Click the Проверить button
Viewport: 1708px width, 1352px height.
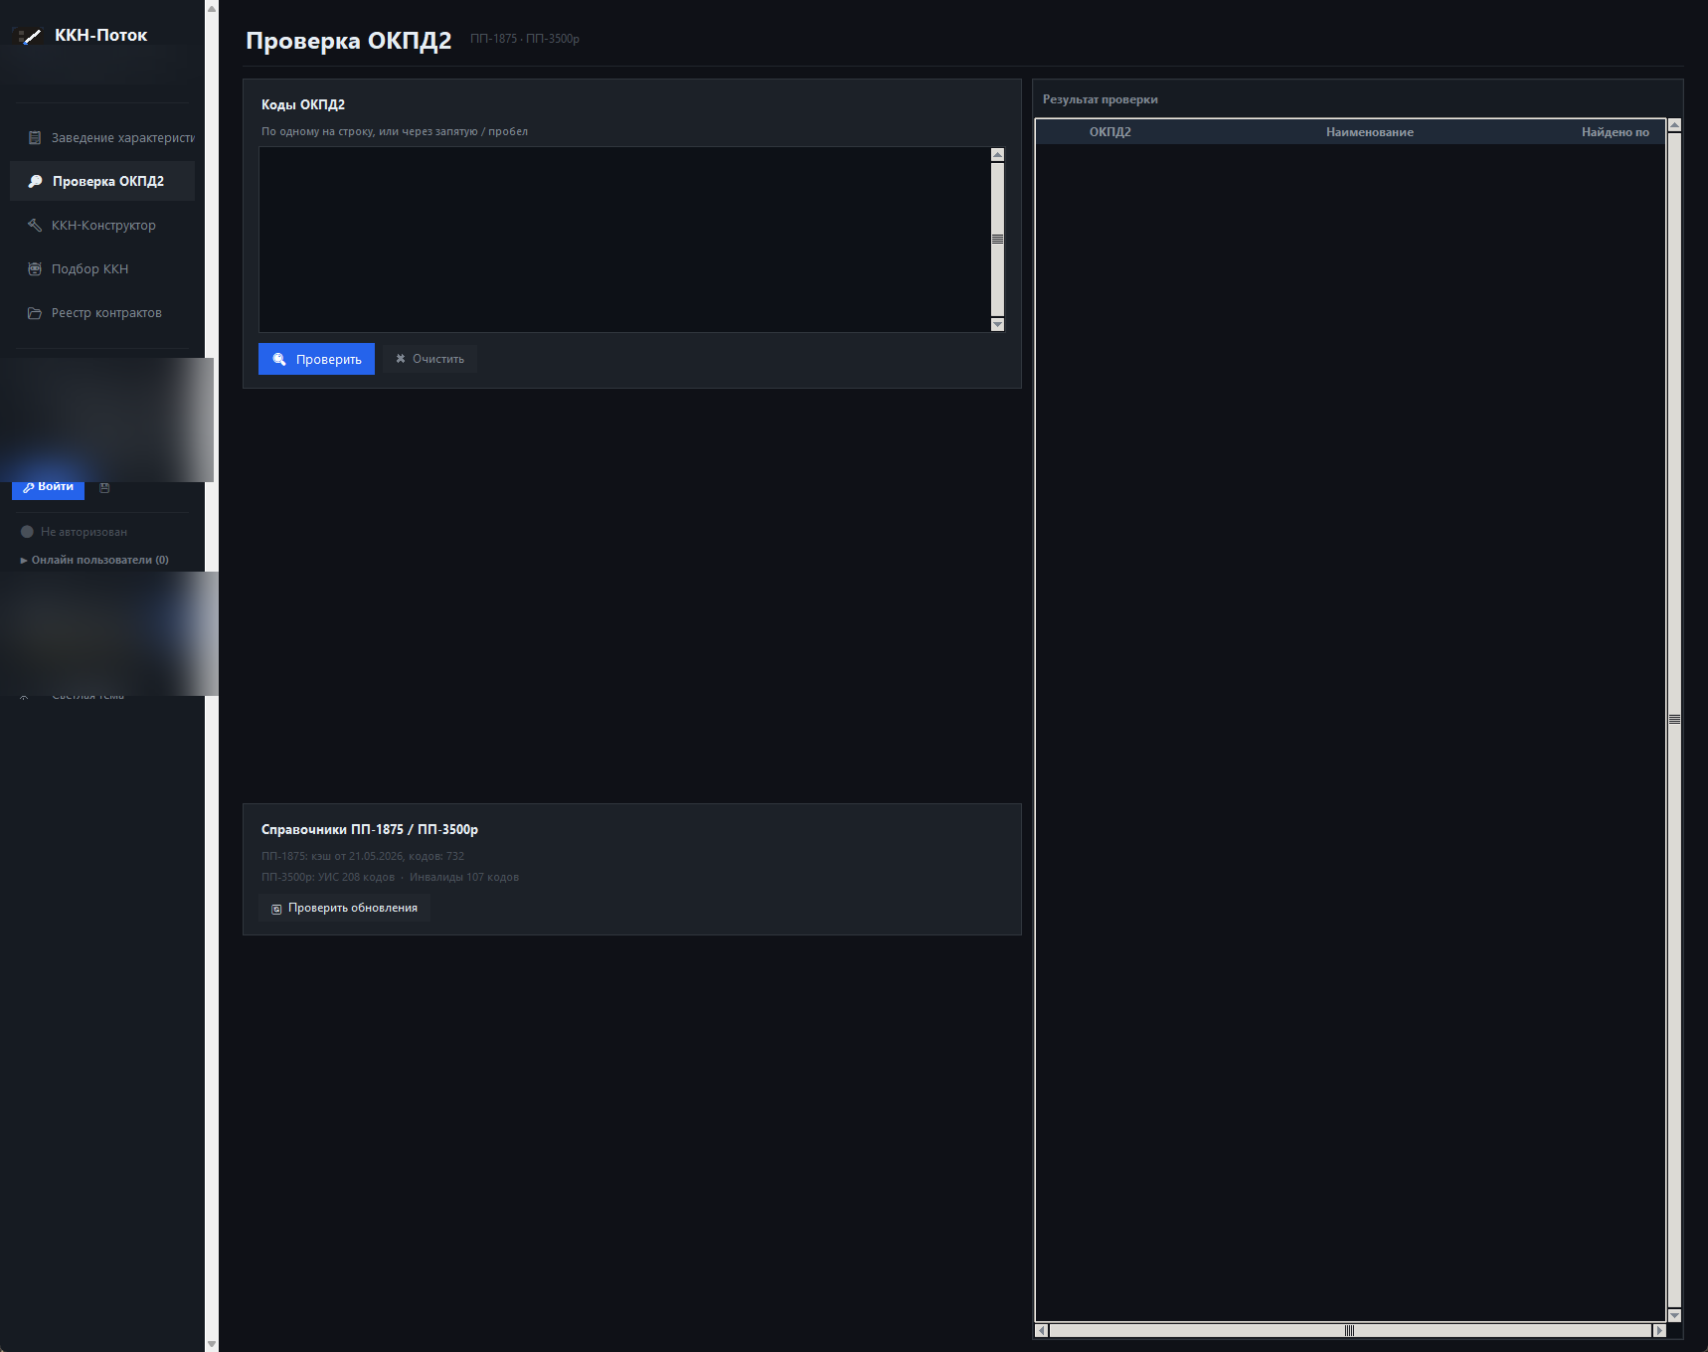click(316, 359)
